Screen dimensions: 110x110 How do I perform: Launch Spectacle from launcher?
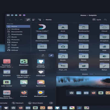(41, 83)
